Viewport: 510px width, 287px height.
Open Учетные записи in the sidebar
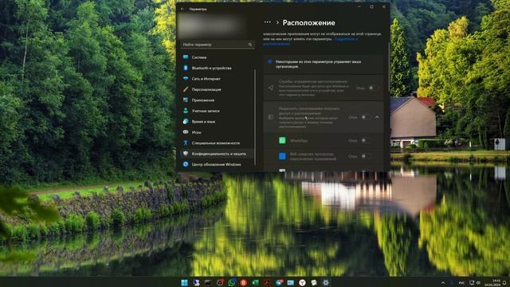tap(217, 111)
